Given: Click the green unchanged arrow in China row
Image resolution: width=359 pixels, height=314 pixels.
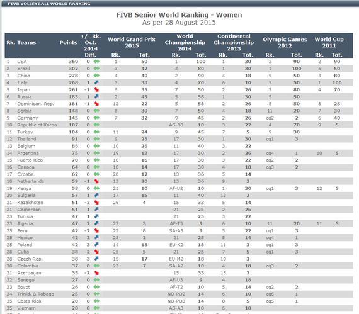Looking at the screenshot, I should [x=96, y=76].
